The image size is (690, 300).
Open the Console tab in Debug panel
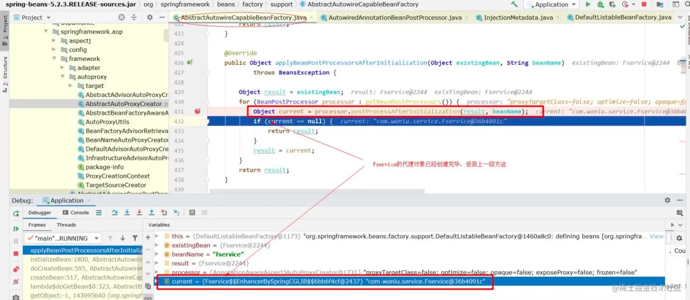point(76,212)
